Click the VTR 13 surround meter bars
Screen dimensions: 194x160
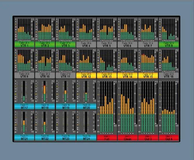107,60
